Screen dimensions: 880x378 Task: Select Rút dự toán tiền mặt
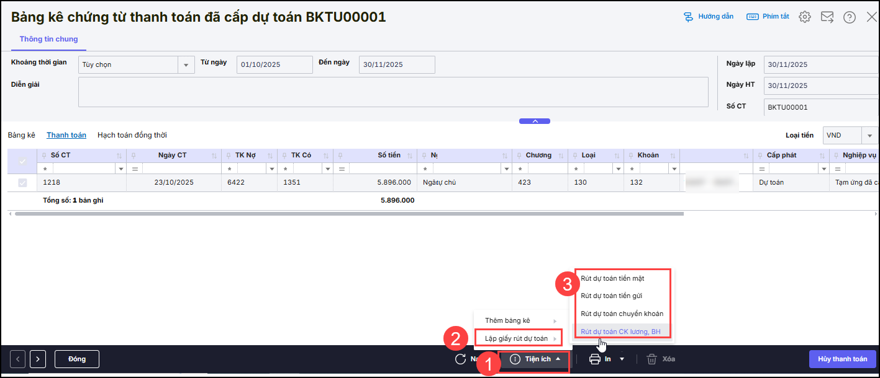(x=612, y=279)
